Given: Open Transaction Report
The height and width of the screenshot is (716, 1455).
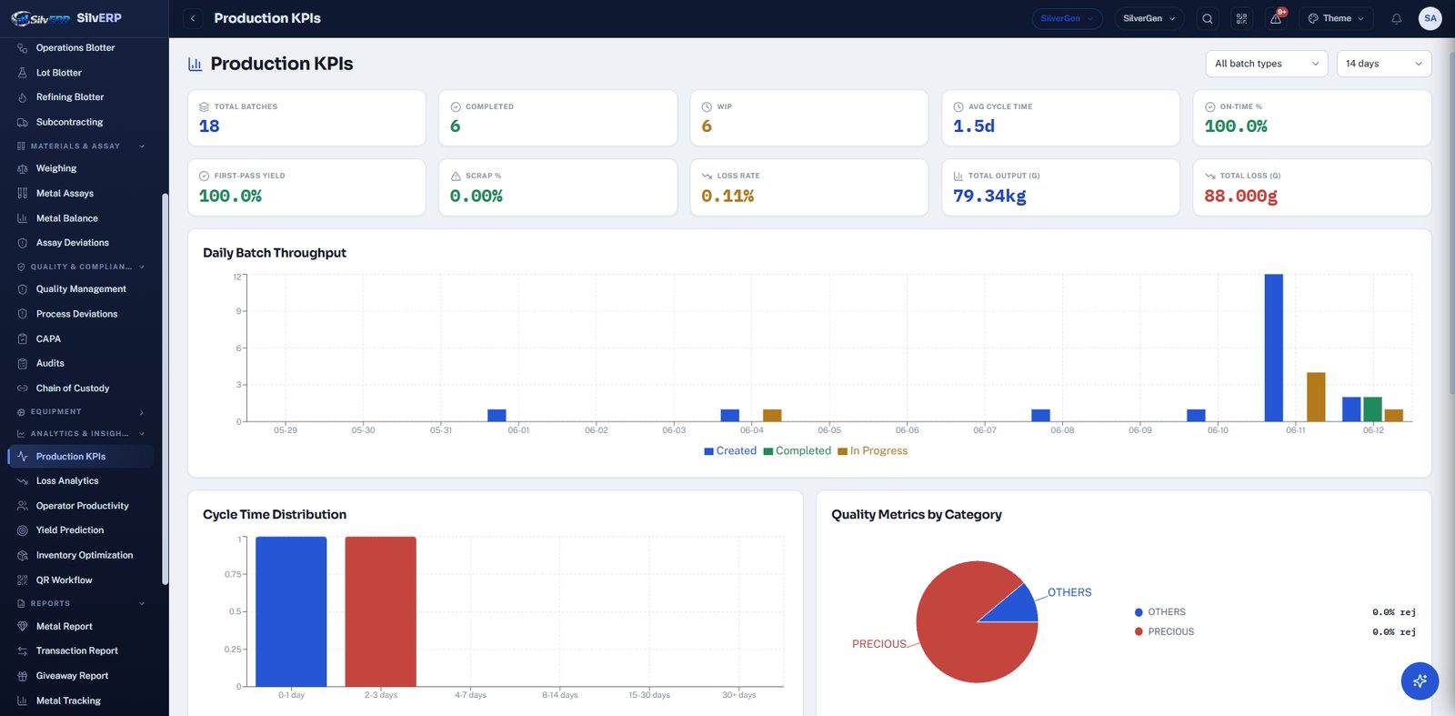Looking at the screenshot, I should tap(81, 651).
